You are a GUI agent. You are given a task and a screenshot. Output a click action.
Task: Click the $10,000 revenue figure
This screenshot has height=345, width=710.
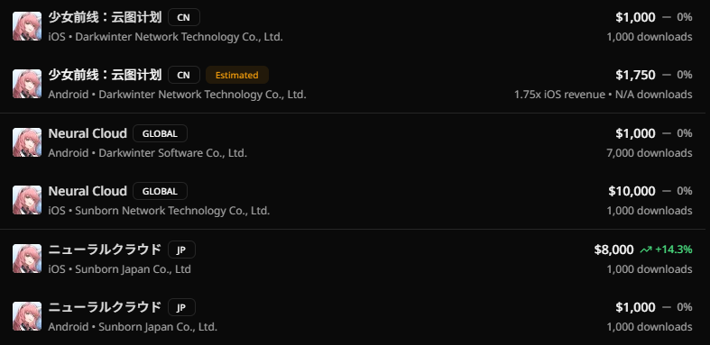coord(632,191)
